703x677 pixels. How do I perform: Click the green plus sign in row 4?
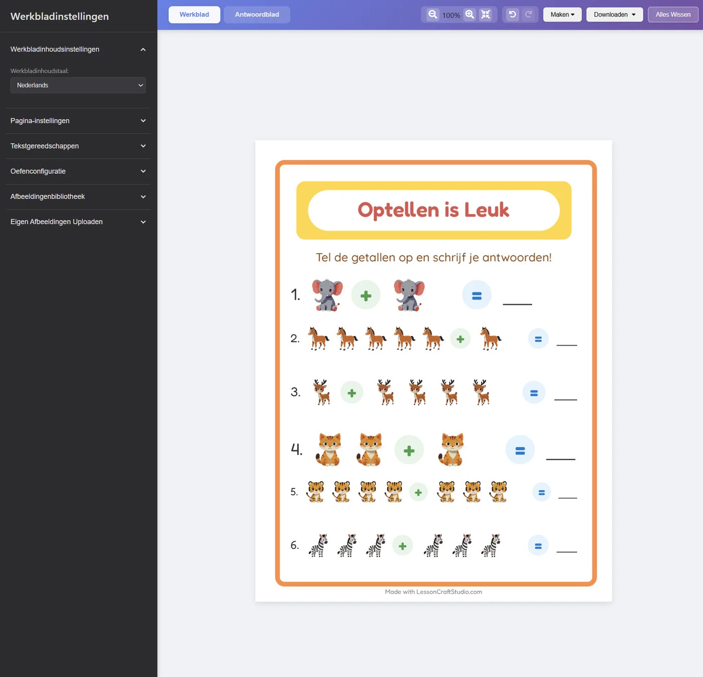(409, 450)
